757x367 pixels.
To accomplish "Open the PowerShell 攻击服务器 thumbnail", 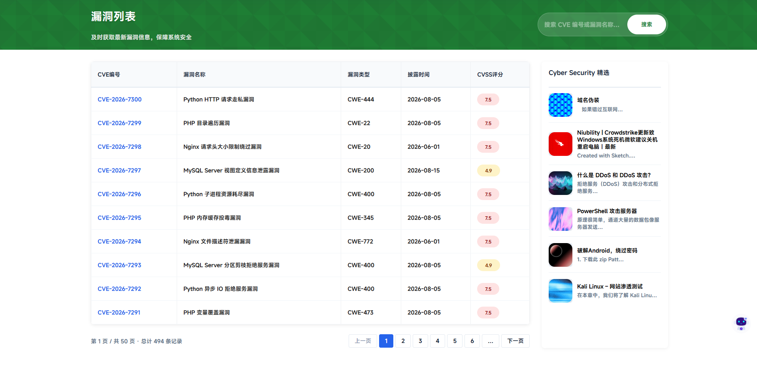I will point(561,219).
